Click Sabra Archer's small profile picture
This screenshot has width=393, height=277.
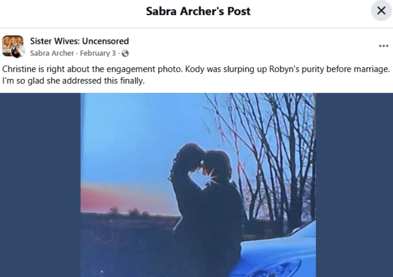coord(18,51)
